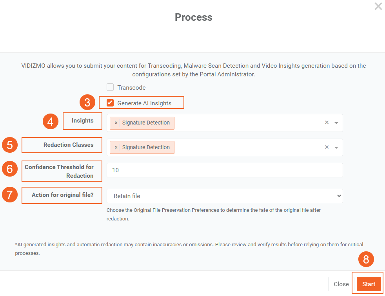Click the orange step 5 badge
385x296 pixels.
(x=10, y=145)
